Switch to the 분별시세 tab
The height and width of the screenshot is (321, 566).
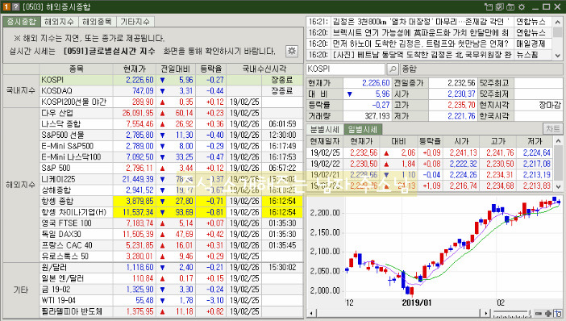point(325,129)
